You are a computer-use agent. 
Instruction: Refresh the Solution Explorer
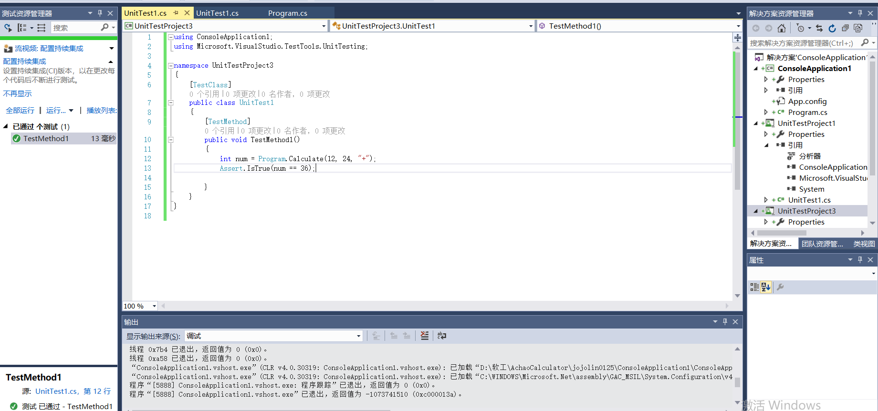pyautogui.click(x=832, y=28)
